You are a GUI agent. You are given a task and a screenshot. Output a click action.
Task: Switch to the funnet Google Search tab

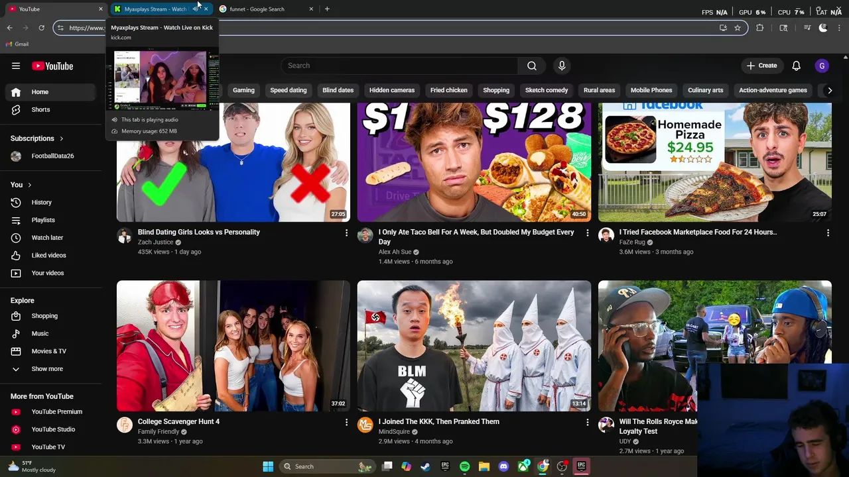pos(265,9)
